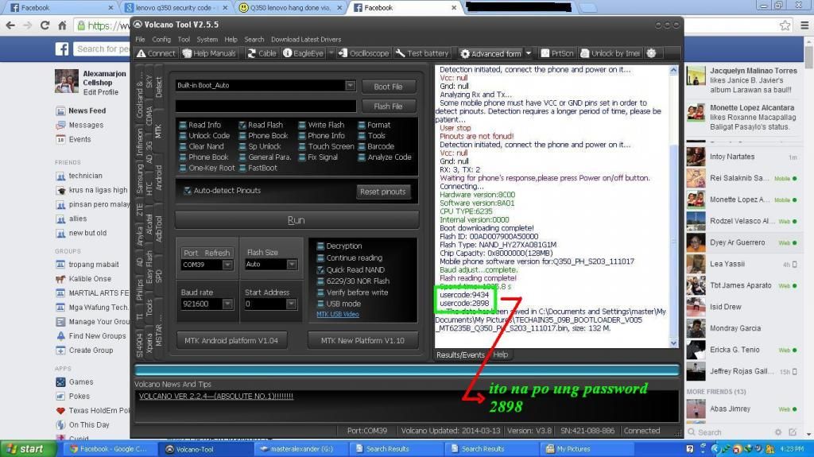Toggle the Auto-detect Pinouts checkbox
The image size is (814, 457).
click(x=188, y=191)
